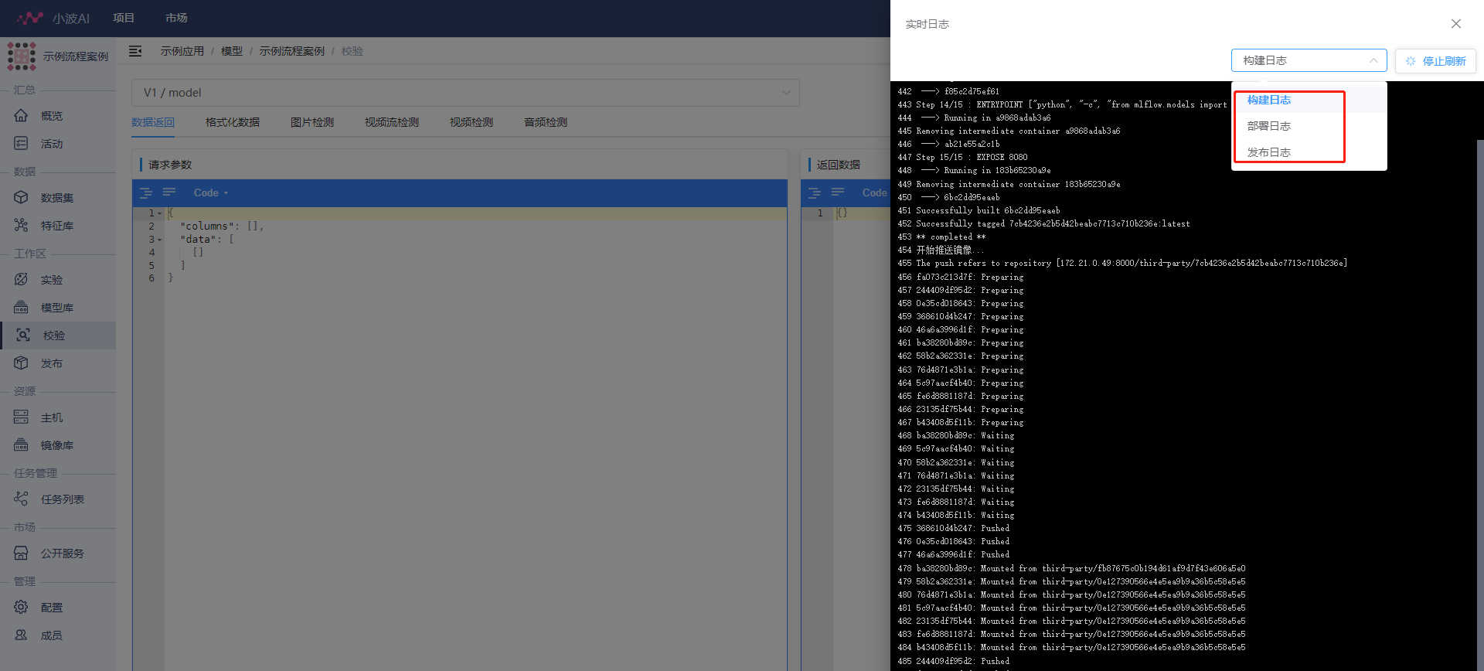Click 模型 breadcrumb link

click(232, 51)
